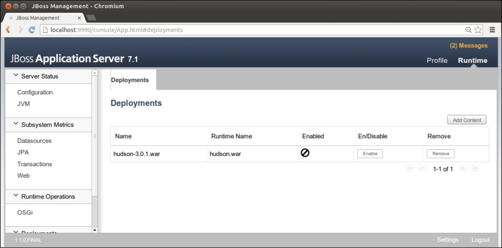Go to the last page of deployments

point(475,168)
